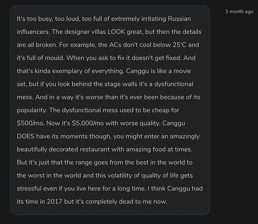Click the word 'popularity.' in the review
The image size is (258, 224).
point(32,110)
